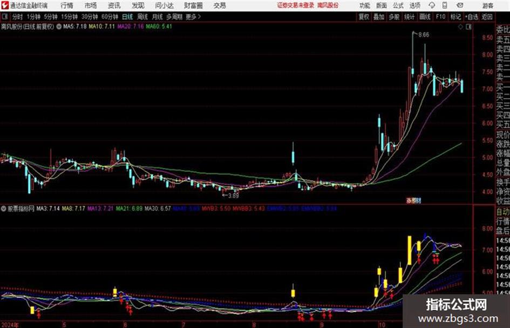510x328 pixels.
Task: Click the MA3: 7.14 indicator value
Action: pyautogui.click(x=48, y=208)
